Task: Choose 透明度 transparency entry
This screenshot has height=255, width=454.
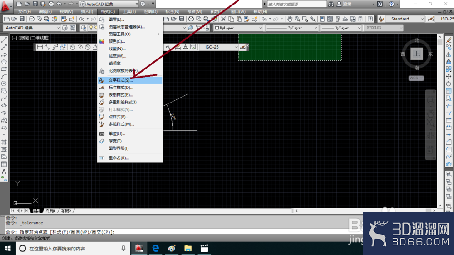Action: [130, 63]
